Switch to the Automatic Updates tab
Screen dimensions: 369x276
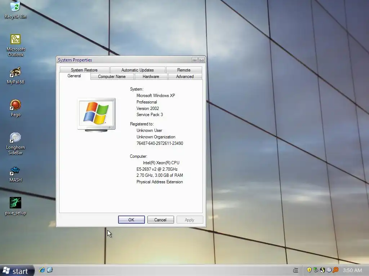tap(137, 70)
